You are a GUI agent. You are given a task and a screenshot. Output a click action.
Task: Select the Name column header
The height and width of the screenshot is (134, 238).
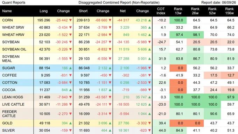(x=7, y=11)
